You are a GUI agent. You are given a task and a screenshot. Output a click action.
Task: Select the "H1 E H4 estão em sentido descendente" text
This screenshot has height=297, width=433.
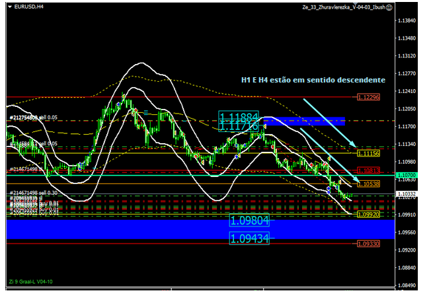313,79
